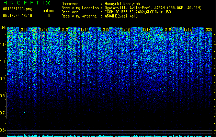Click the 1317 time marker
Screen dimensions: 216x137
[146, 29]
